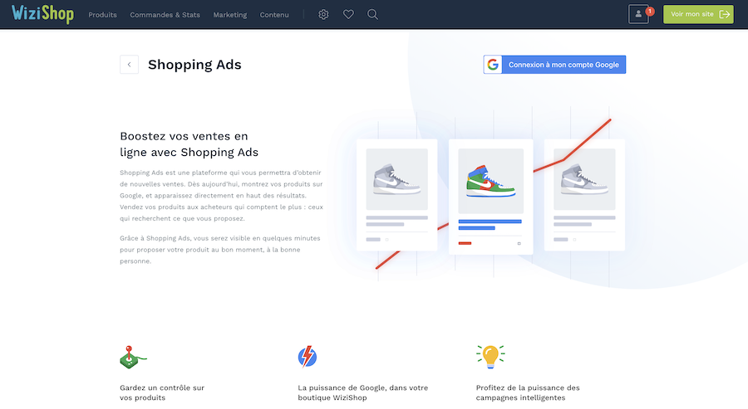The height and width of the screenshot is (409, 748).
Task: Click the WiziShop logo
Action: [x=42, y=14]
